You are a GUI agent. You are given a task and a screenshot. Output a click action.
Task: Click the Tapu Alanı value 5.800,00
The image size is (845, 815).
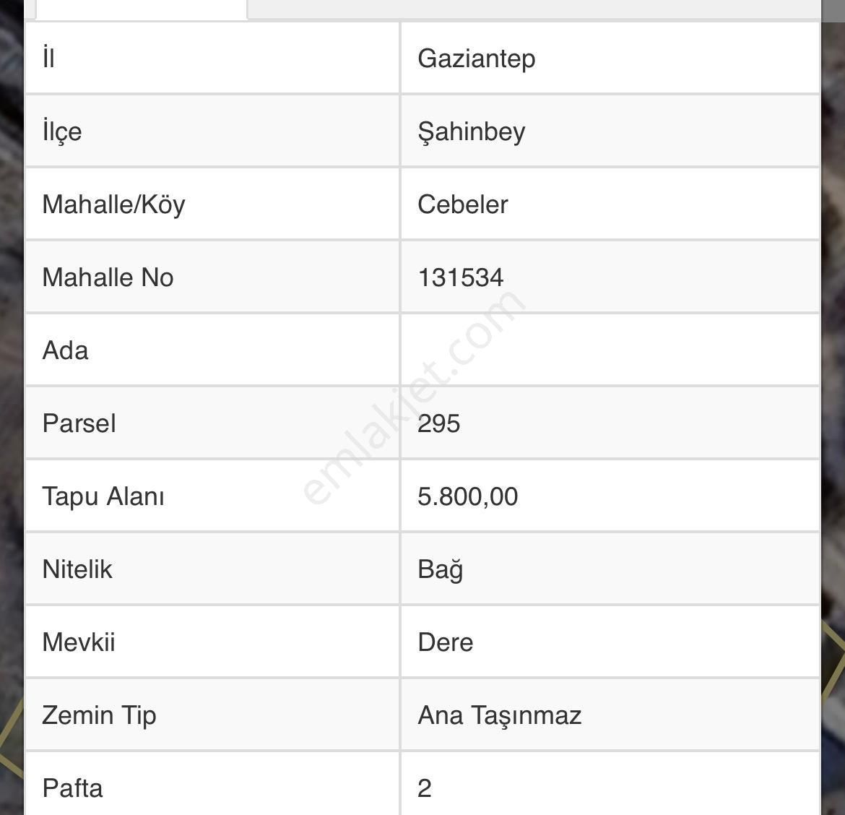click(468, 496)
